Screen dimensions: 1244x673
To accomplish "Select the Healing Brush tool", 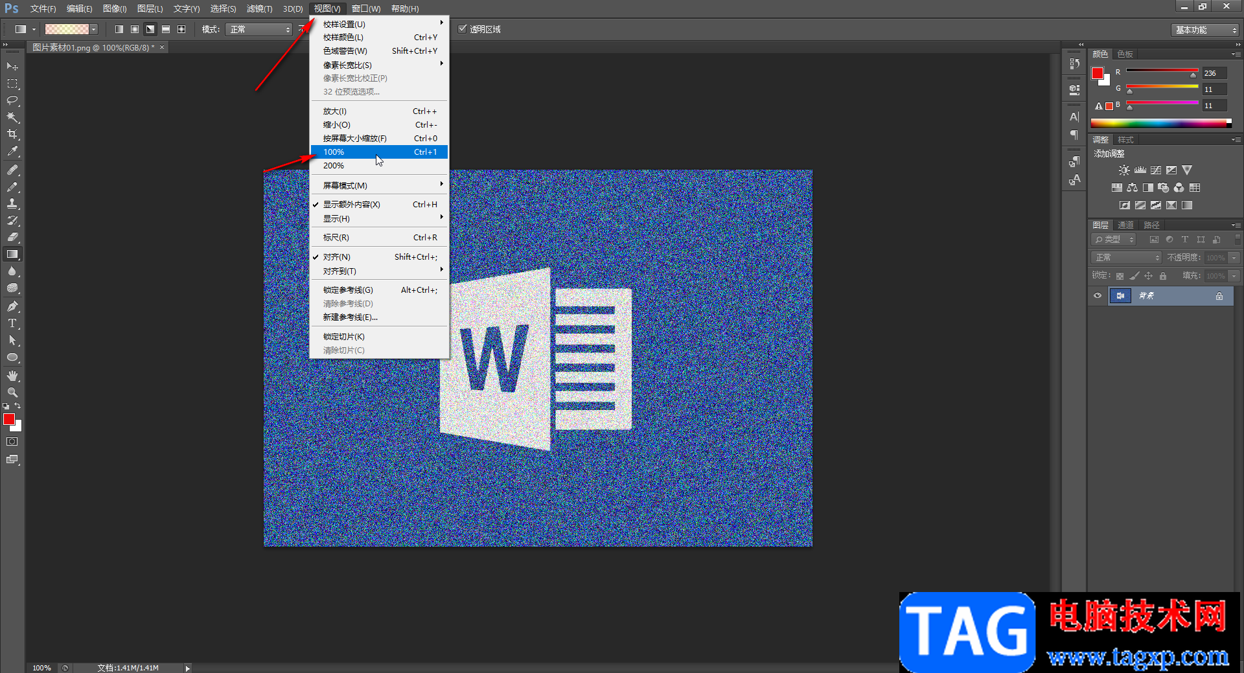I will [12, 170].
